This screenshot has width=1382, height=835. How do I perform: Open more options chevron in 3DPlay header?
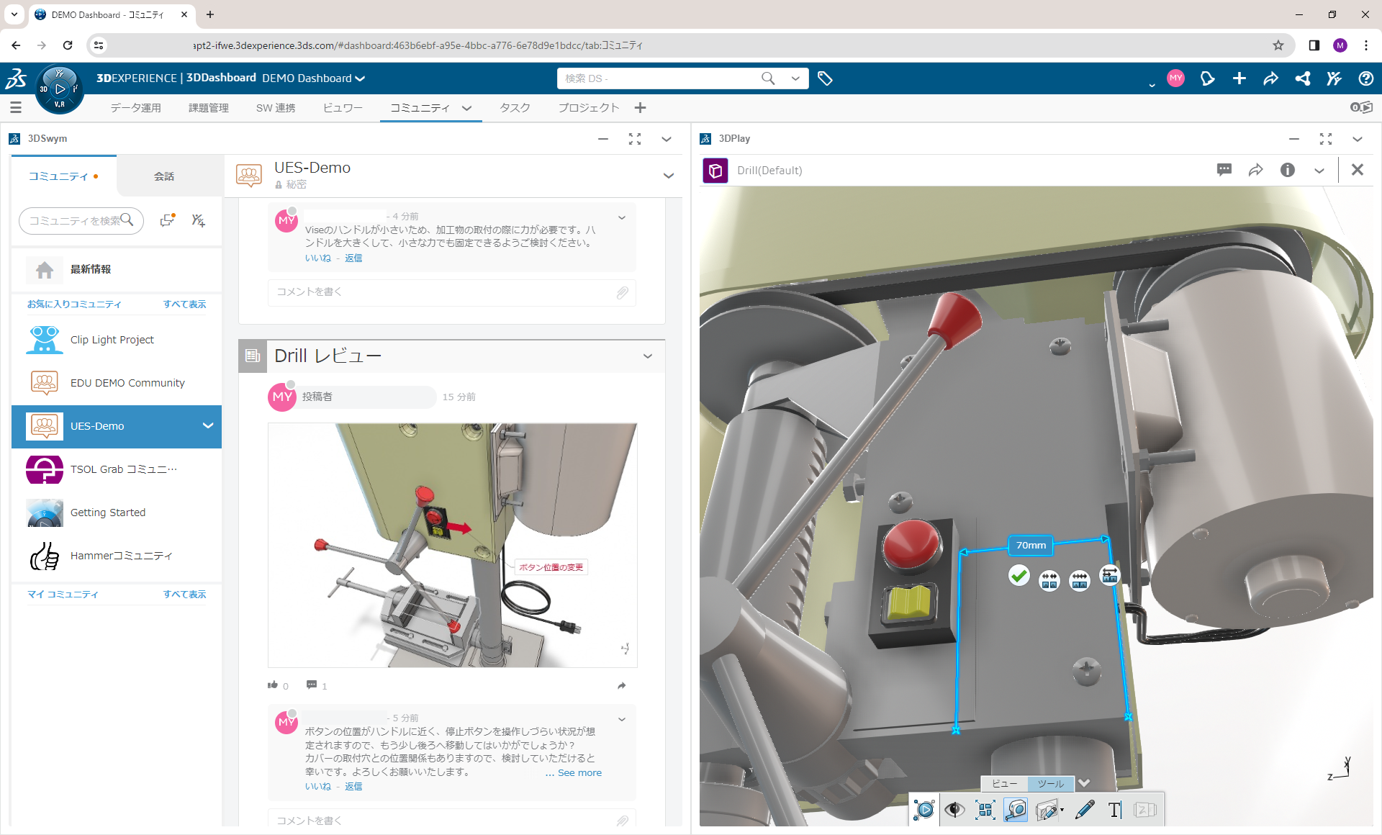pos(1319,171)
